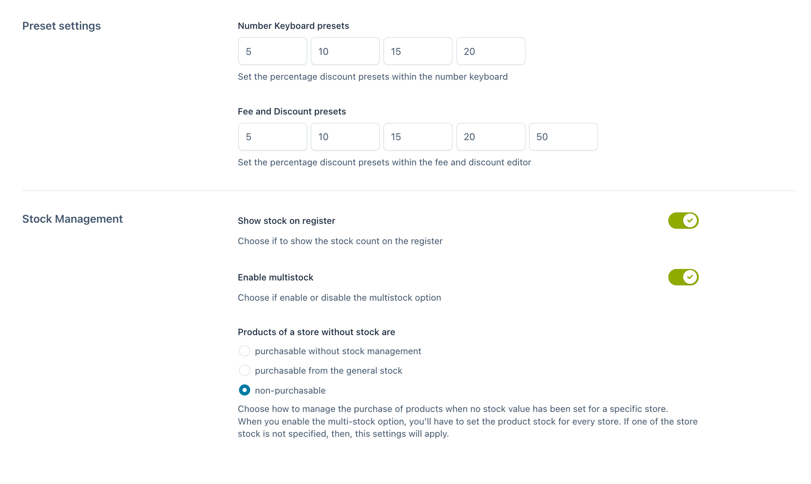This screenshot has width=811, height=484.
Task: Click first Fee and Discount preset (5)
Action: tap(273, 137)
